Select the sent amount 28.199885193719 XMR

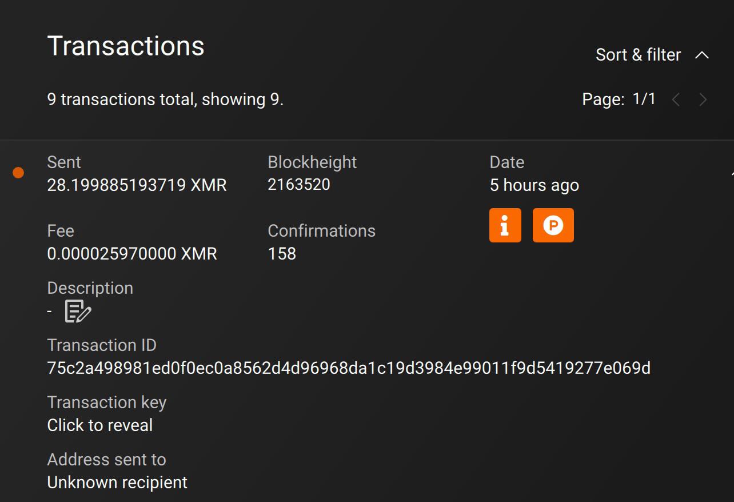click(x=137, y=185)
